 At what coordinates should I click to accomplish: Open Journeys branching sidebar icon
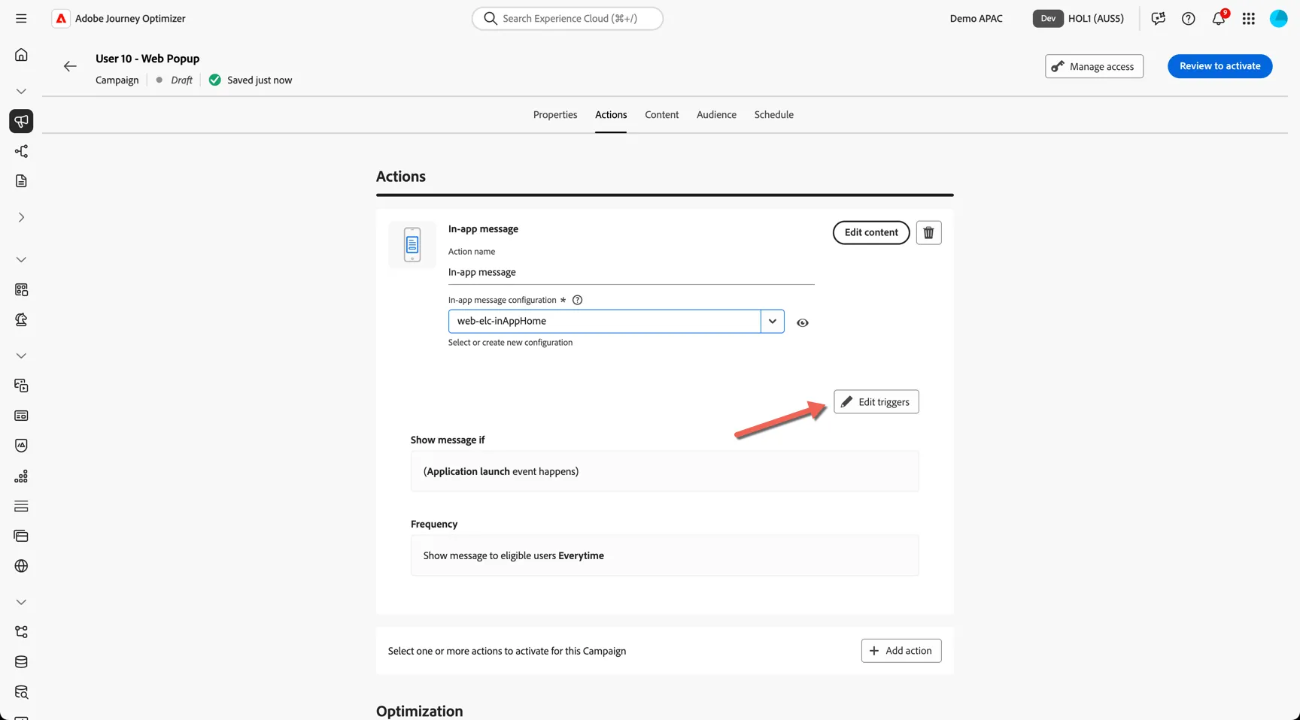(21, 151)
